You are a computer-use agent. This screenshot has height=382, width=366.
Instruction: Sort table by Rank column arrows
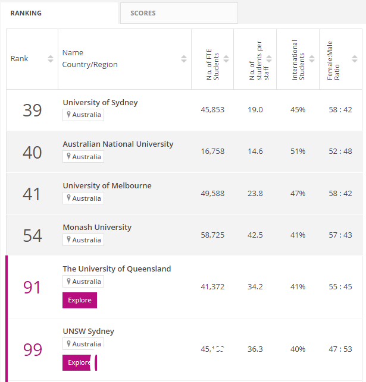51,59
